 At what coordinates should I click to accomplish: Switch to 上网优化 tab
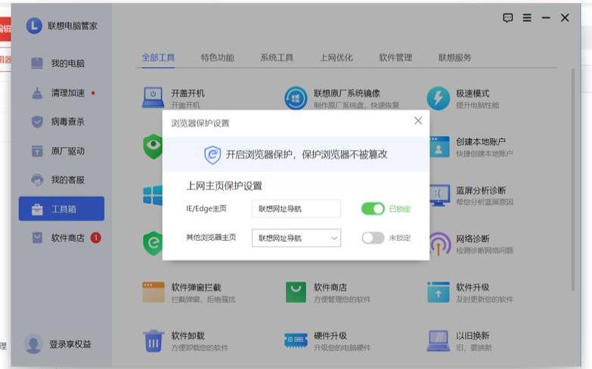[x=336, y=57]
